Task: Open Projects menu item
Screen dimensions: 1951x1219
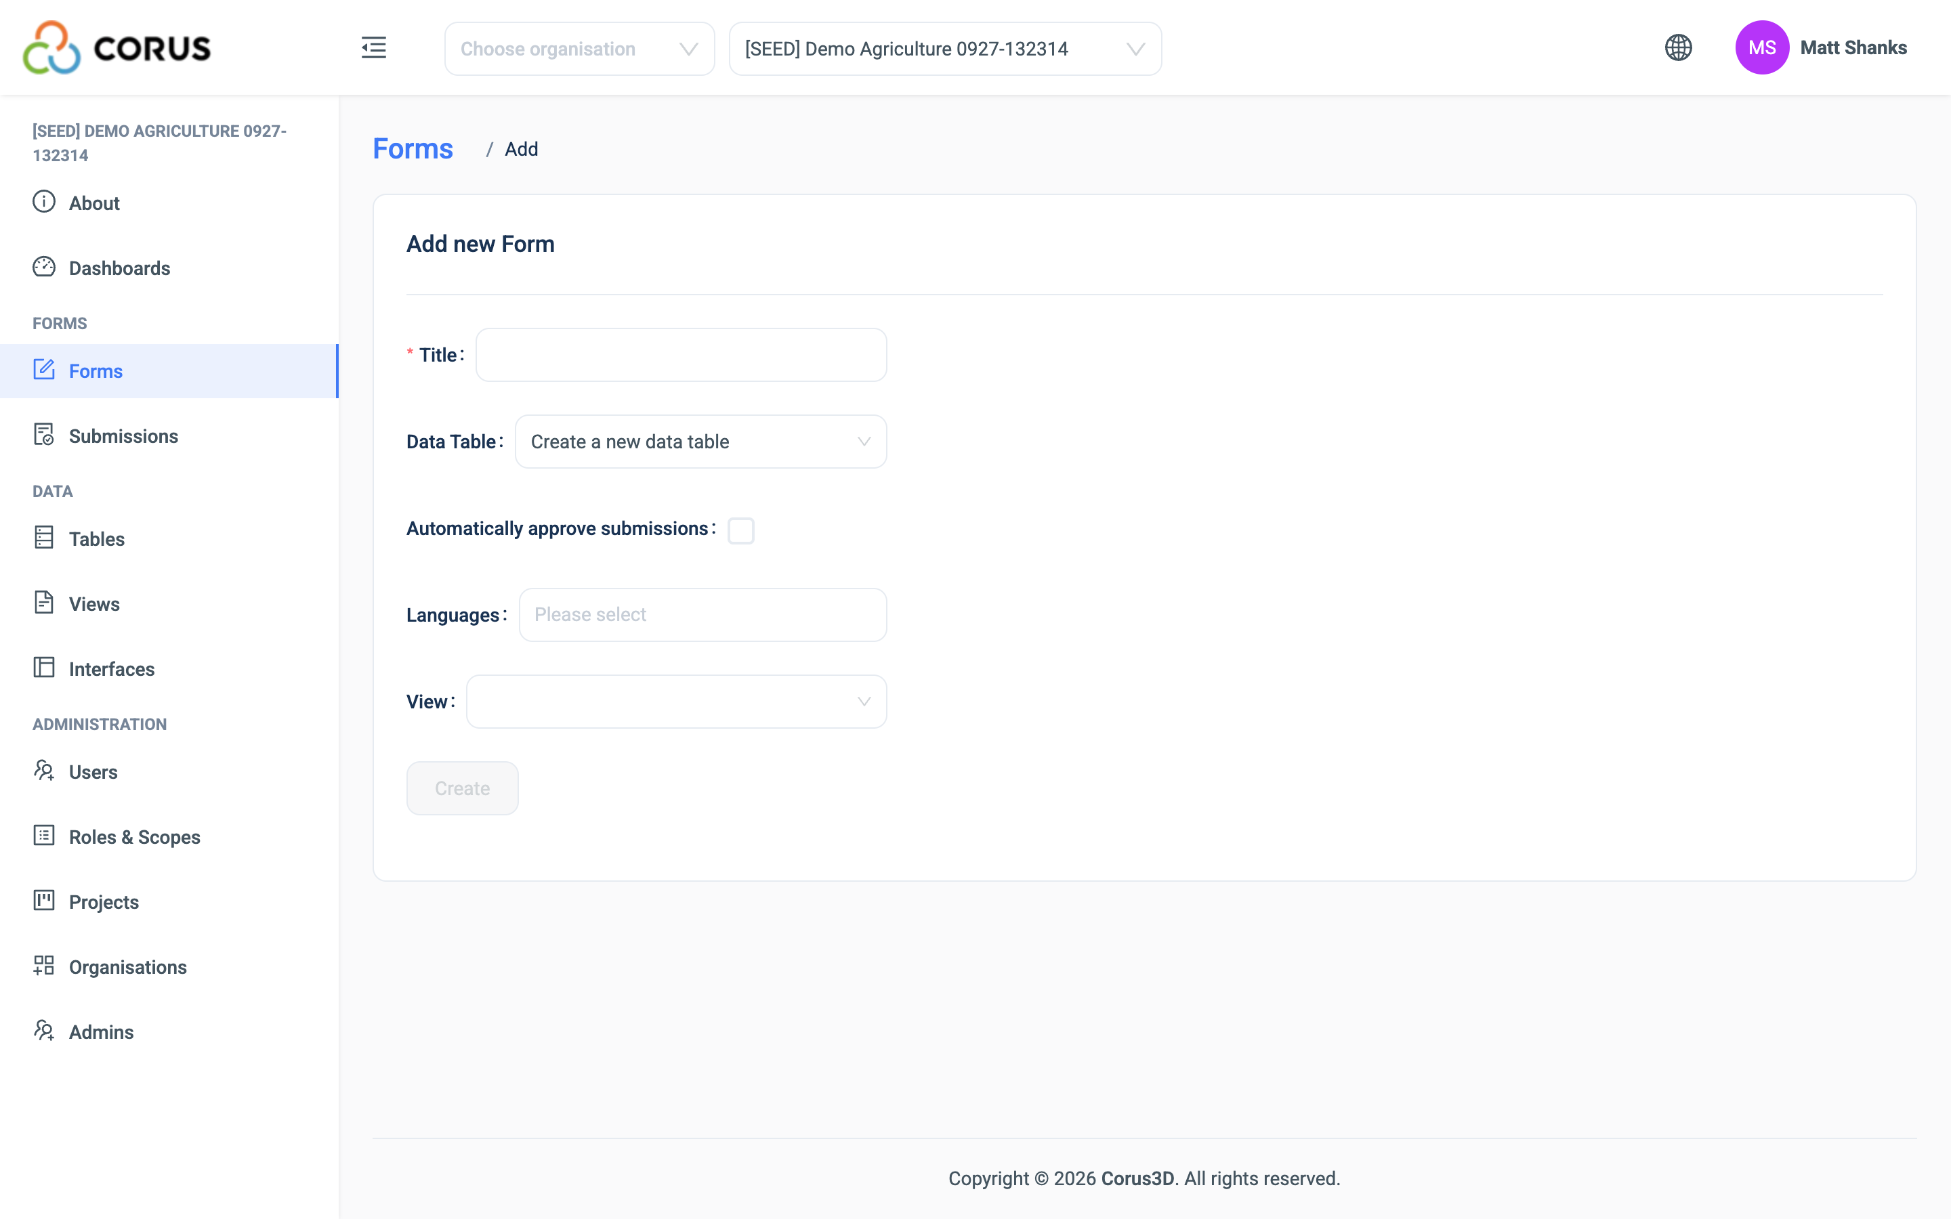Action: click(x=169, y=902)
